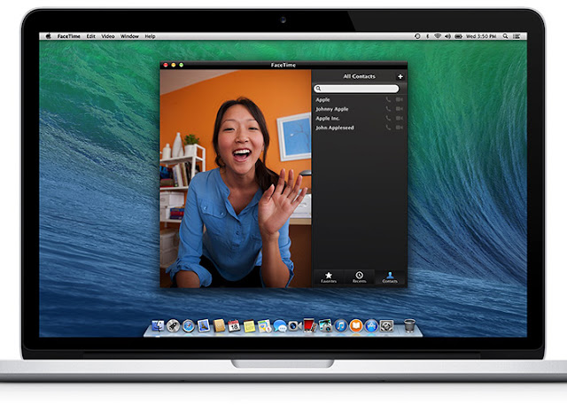Zoom FaceTime window with green button
Image resolution: width=567 pixels, height=405 pixels.
pos(181,65)
